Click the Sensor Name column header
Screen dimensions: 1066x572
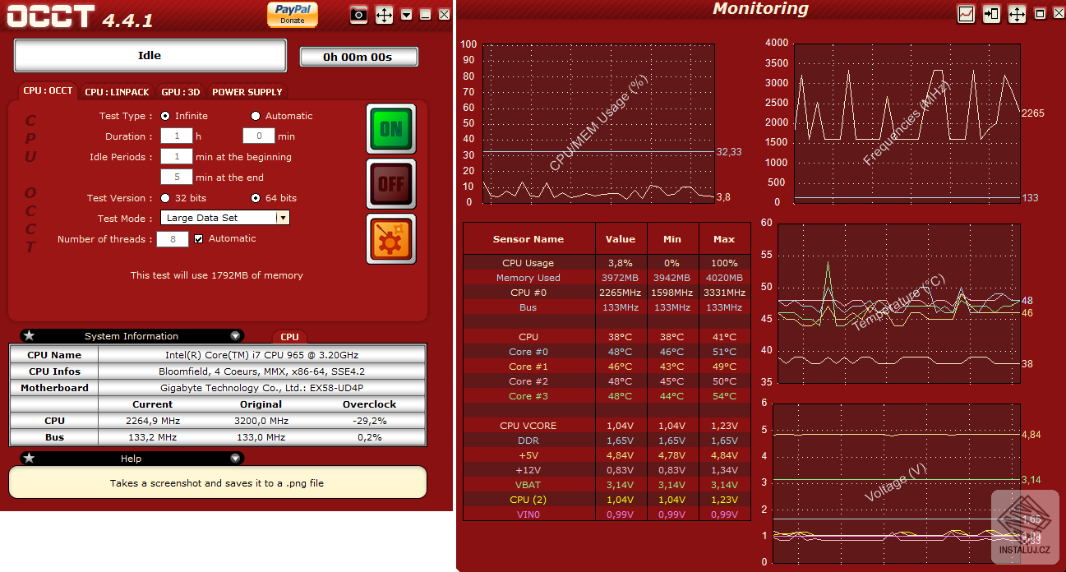coord(528,239)
